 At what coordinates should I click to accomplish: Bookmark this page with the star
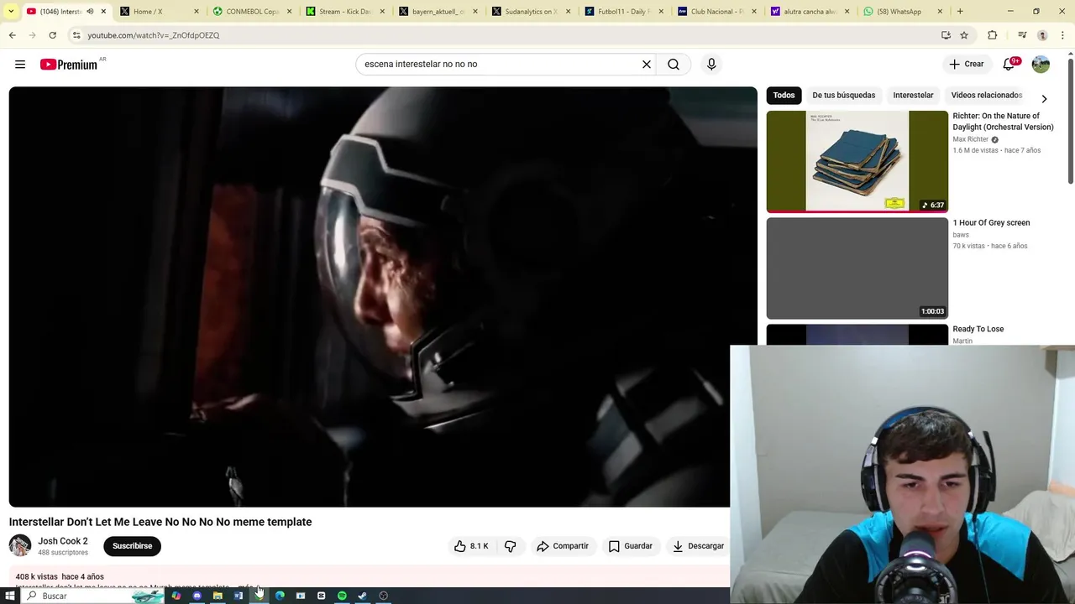964,35
